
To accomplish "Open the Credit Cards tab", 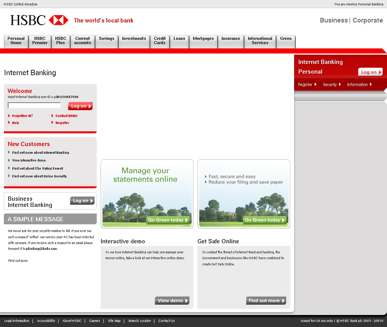I will click(x=160, y=41).
